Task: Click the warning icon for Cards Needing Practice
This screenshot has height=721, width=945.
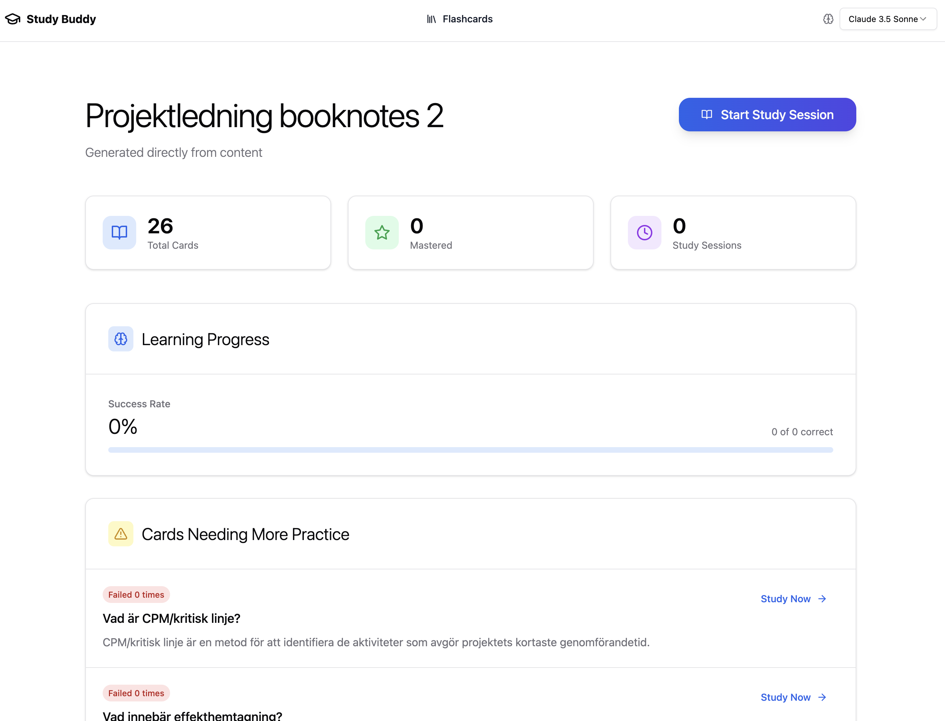Action: click(120, 534)
